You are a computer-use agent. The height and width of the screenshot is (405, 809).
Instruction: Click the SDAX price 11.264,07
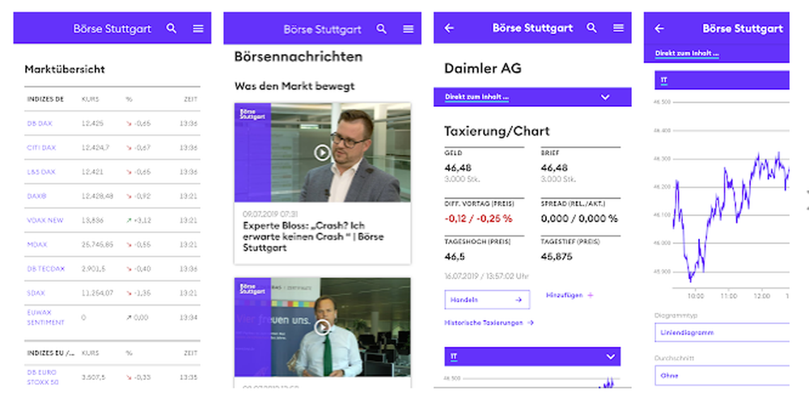coord(97,293)
